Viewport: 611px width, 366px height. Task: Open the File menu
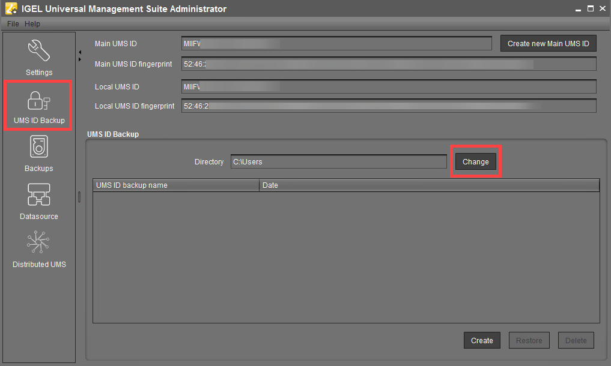click(13, 24)
